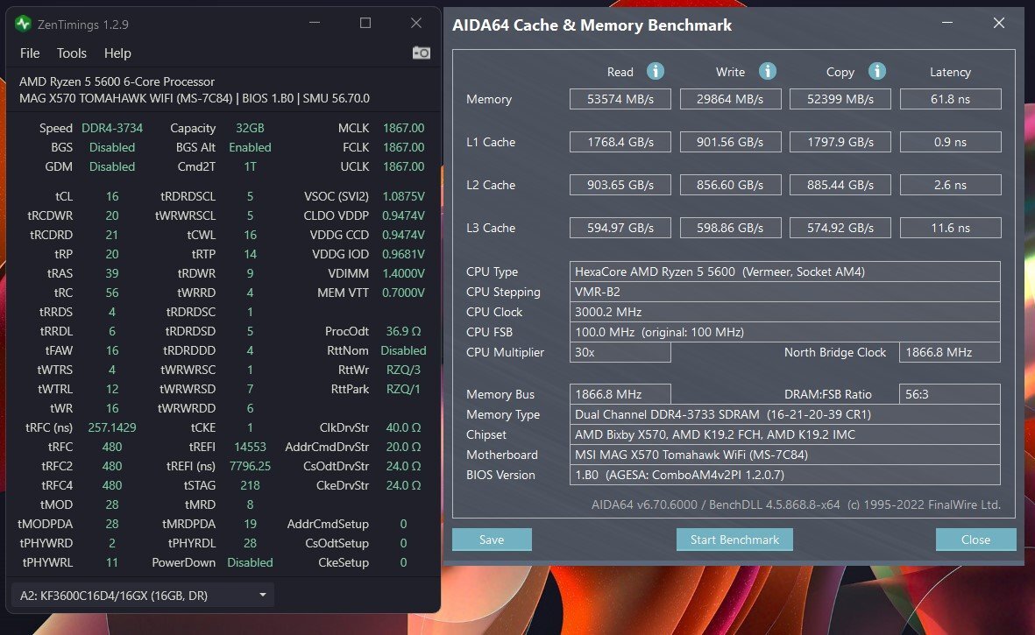Click the ZenTimings camera screenshot icon

click(422, 53)
